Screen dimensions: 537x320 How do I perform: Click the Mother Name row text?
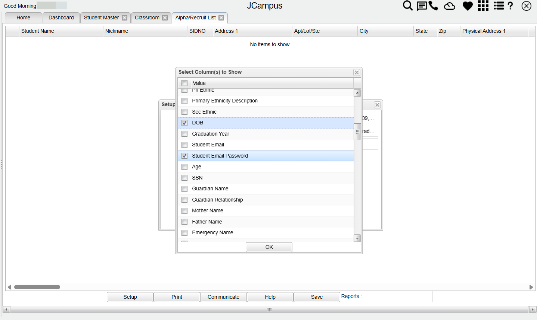[208, 210]
